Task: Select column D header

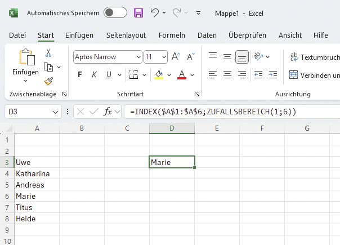Action: tap(172, 128)
